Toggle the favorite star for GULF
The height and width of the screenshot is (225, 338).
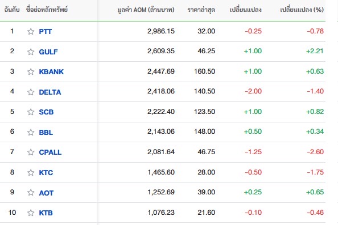(31, 52)
